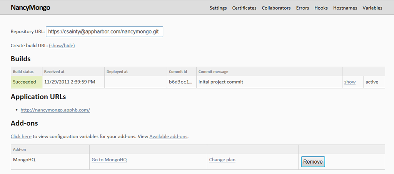
Task: Remove the MongoHQ add-on
Action: pos(313,162)
